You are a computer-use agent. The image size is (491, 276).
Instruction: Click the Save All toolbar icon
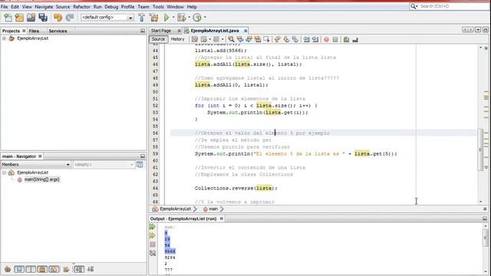click(43, 18)
